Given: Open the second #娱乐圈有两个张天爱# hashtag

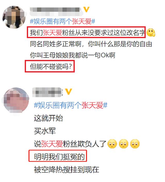Looking at the screenshot, I should pos(71,105).
